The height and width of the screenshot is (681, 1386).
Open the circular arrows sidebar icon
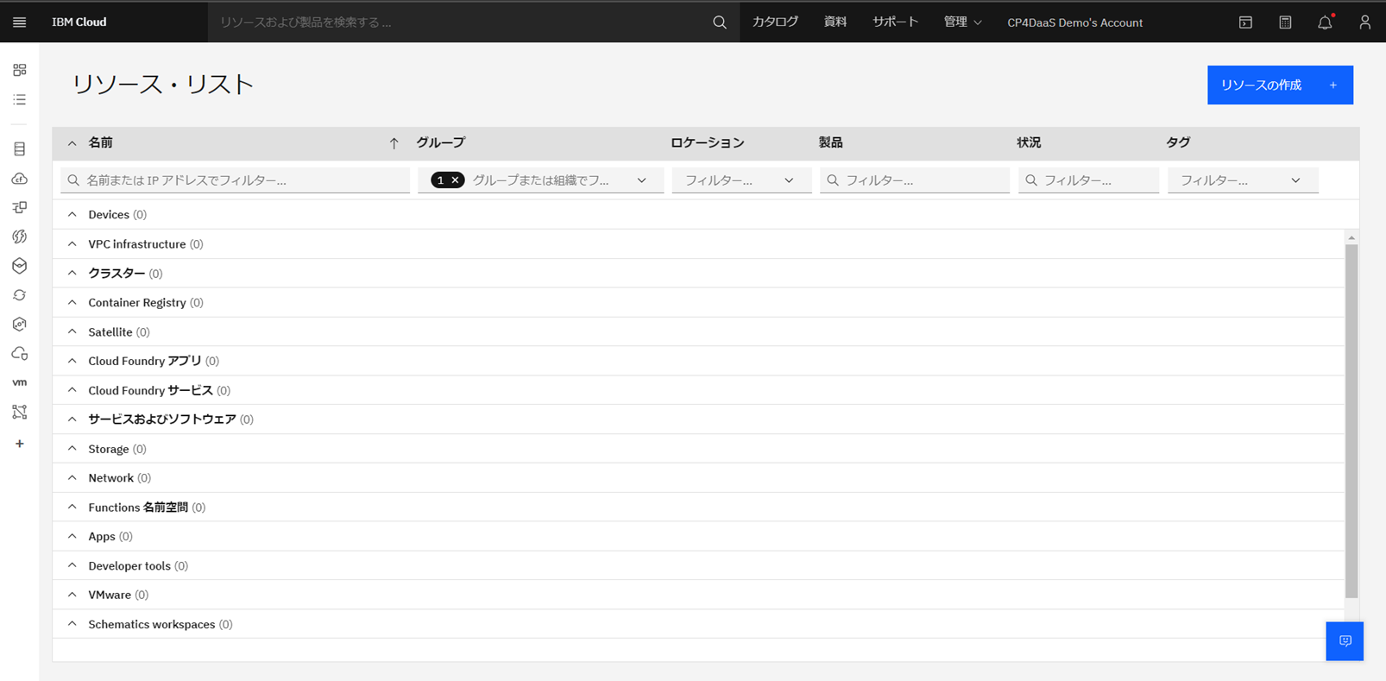(19, 295)
